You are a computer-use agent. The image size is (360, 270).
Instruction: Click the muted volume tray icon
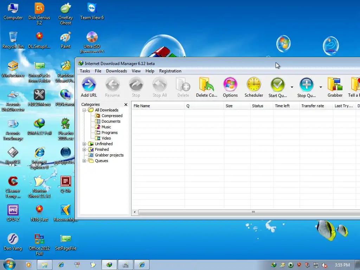click(324, 265)
